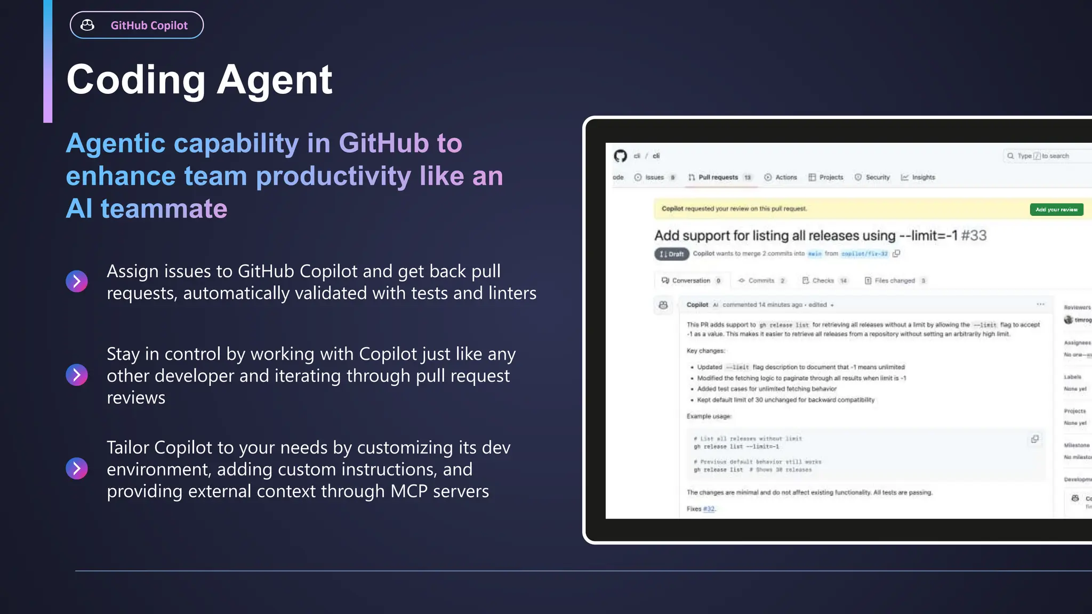1092x614 pixels.
Task: Click the GitHub Octocat logo
Action: (x=620, y=156)
